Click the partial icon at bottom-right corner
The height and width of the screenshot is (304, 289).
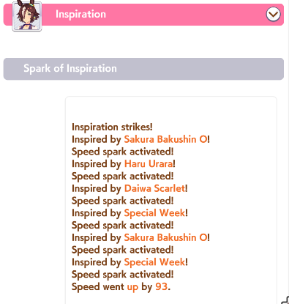coord(285,300)
